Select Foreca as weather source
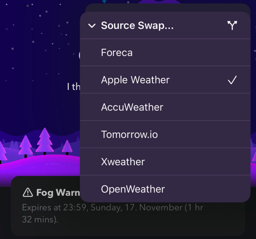 click(x=165, y=53)
